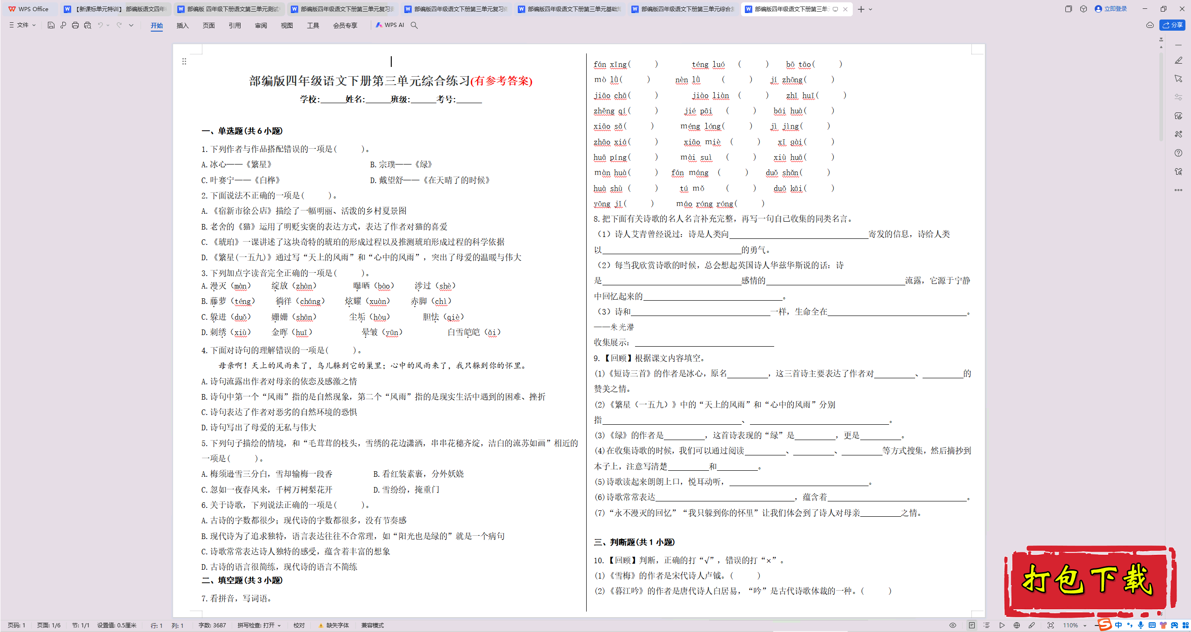Switch to web layout globe icon
1191x632 pixels.
point(1017,625)
